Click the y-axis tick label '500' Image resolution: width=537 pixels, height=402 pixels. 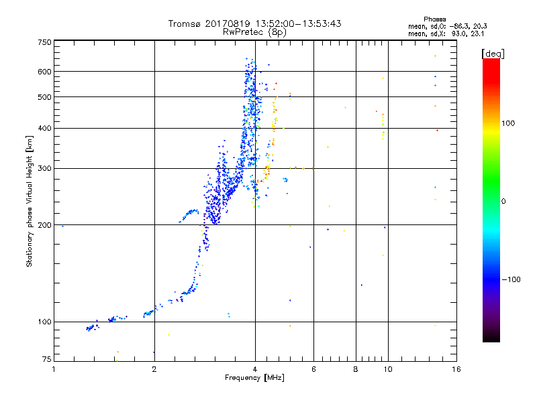[44, 97]
